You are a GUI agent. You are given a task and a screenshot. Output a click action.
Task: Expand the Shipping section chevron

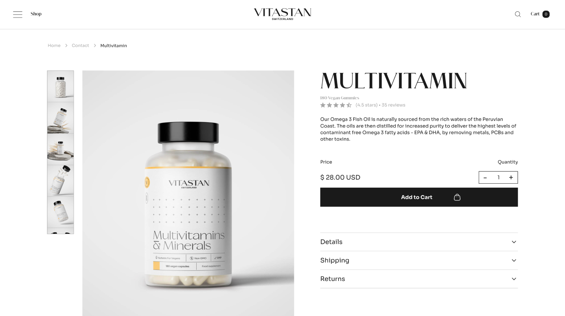(514, 261)
